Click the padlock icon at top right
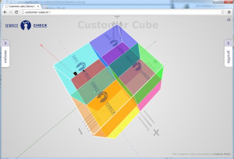This screenshot has width=234, height=159. coord(229,19)
